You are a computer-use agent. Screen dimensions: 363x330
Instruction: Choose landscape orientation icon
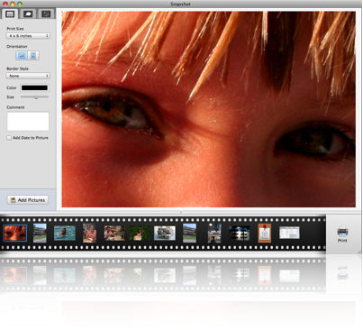pyautogui.click(x=22, y=55)
